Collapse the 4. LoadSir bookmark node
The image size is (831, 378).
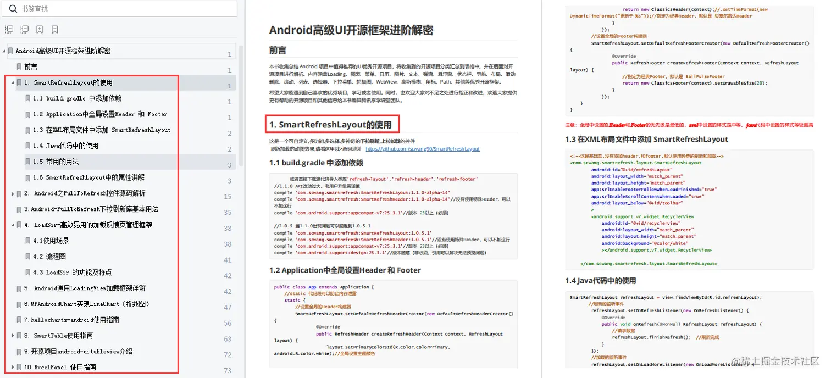[13, 225]
